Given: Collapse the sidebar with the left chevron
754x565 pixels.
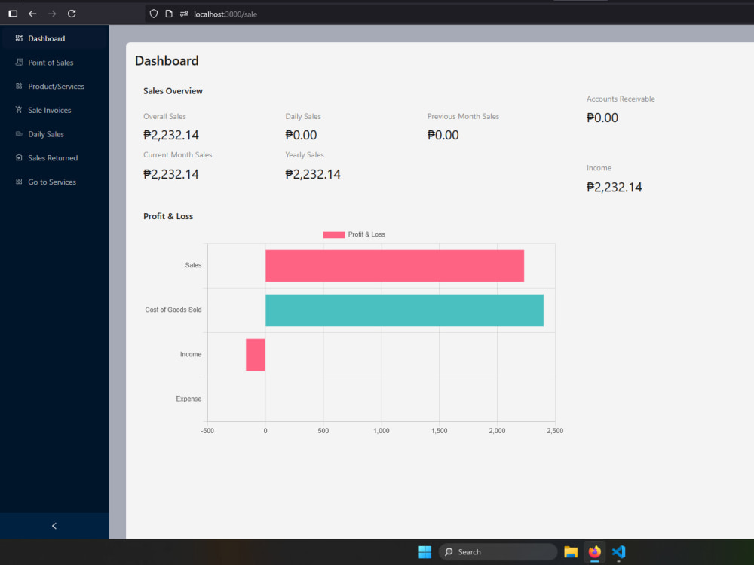Looking at the screenshot, I should coord(54,526).
